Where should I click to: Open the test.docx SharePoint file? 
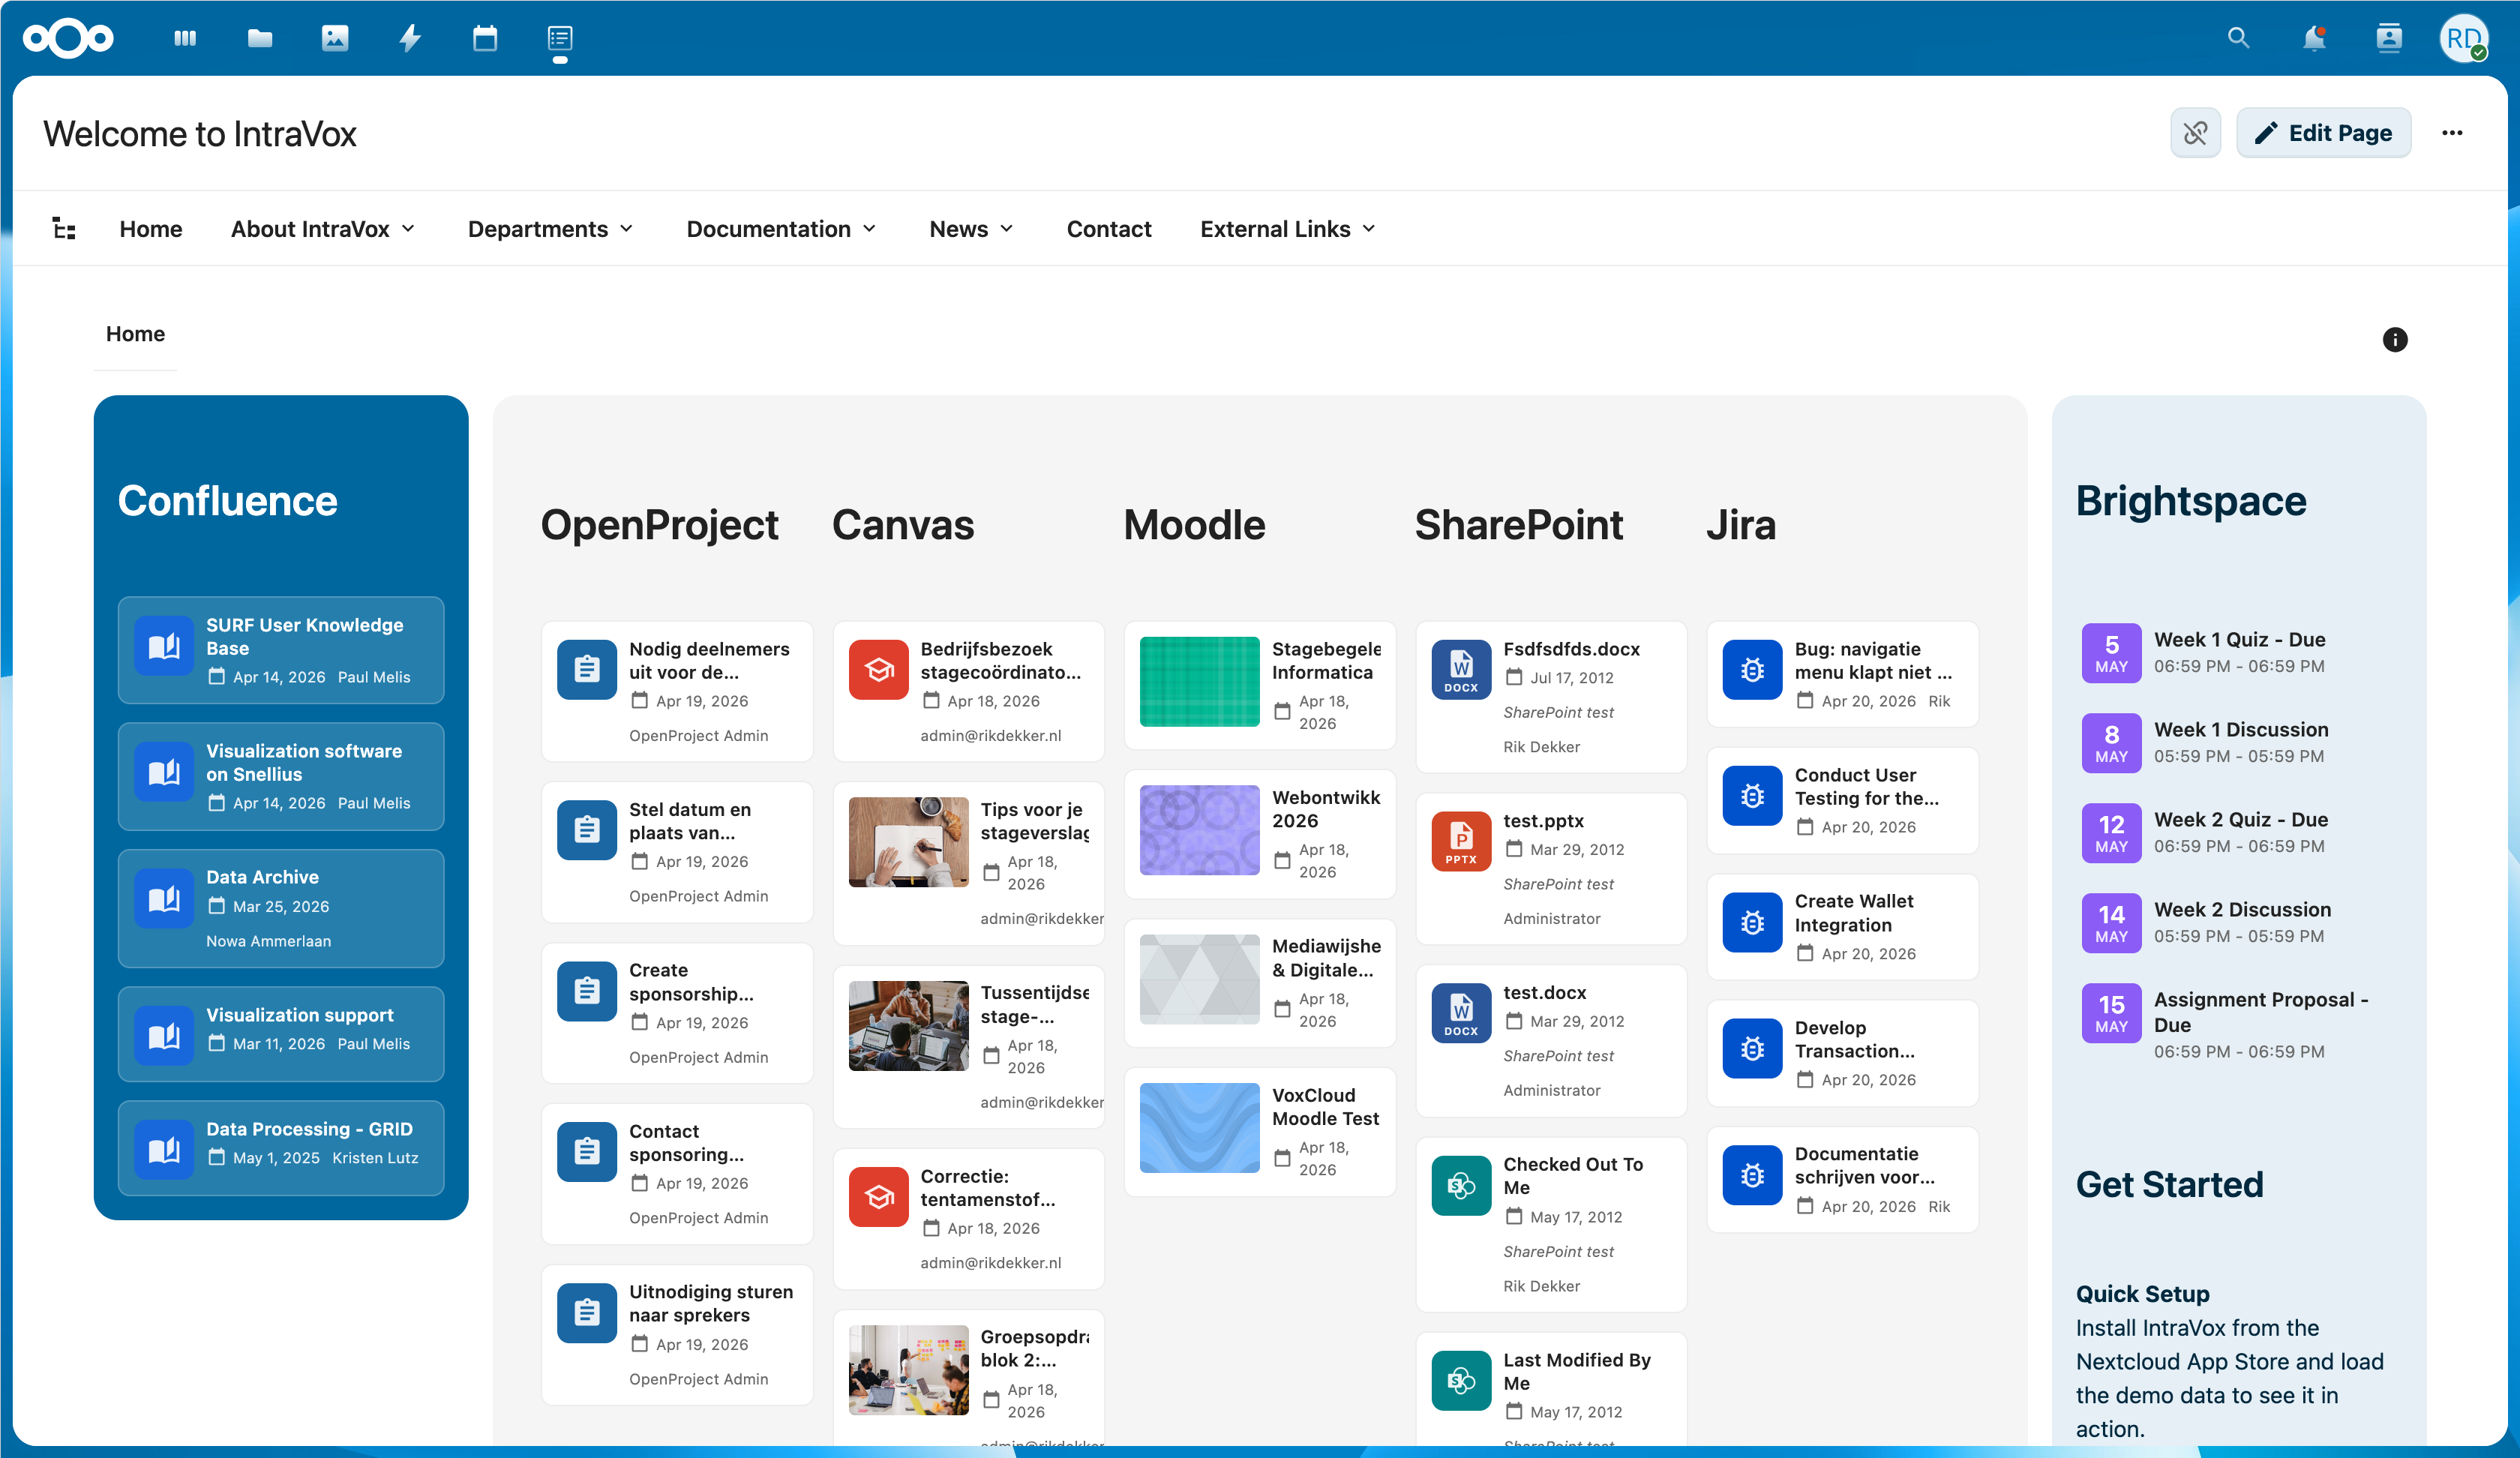click(1551, 1040)
